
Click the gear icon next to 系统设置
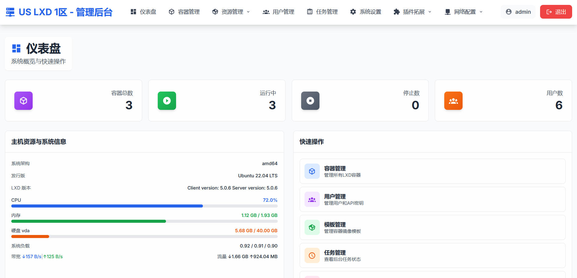[353, 12]
